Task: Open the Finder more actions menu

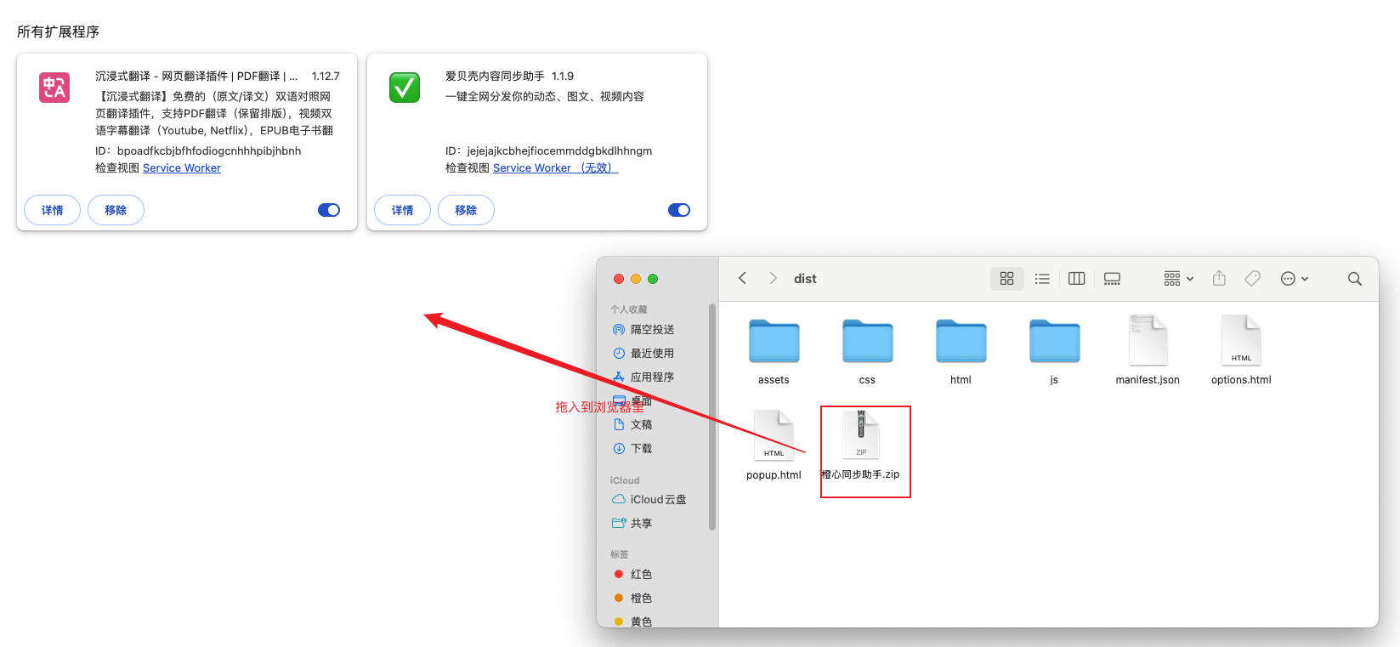Action: pos(1295,278)
